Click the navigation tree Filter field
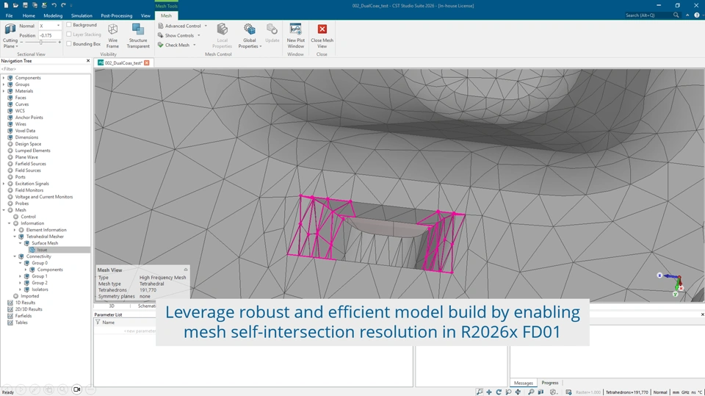 [x=44, y=69]
